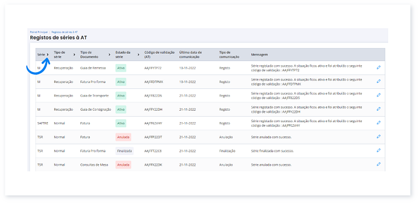Select the Guia de Remessa document cell
The width and height of the screenshot is (418, 203).
(93, 68)
